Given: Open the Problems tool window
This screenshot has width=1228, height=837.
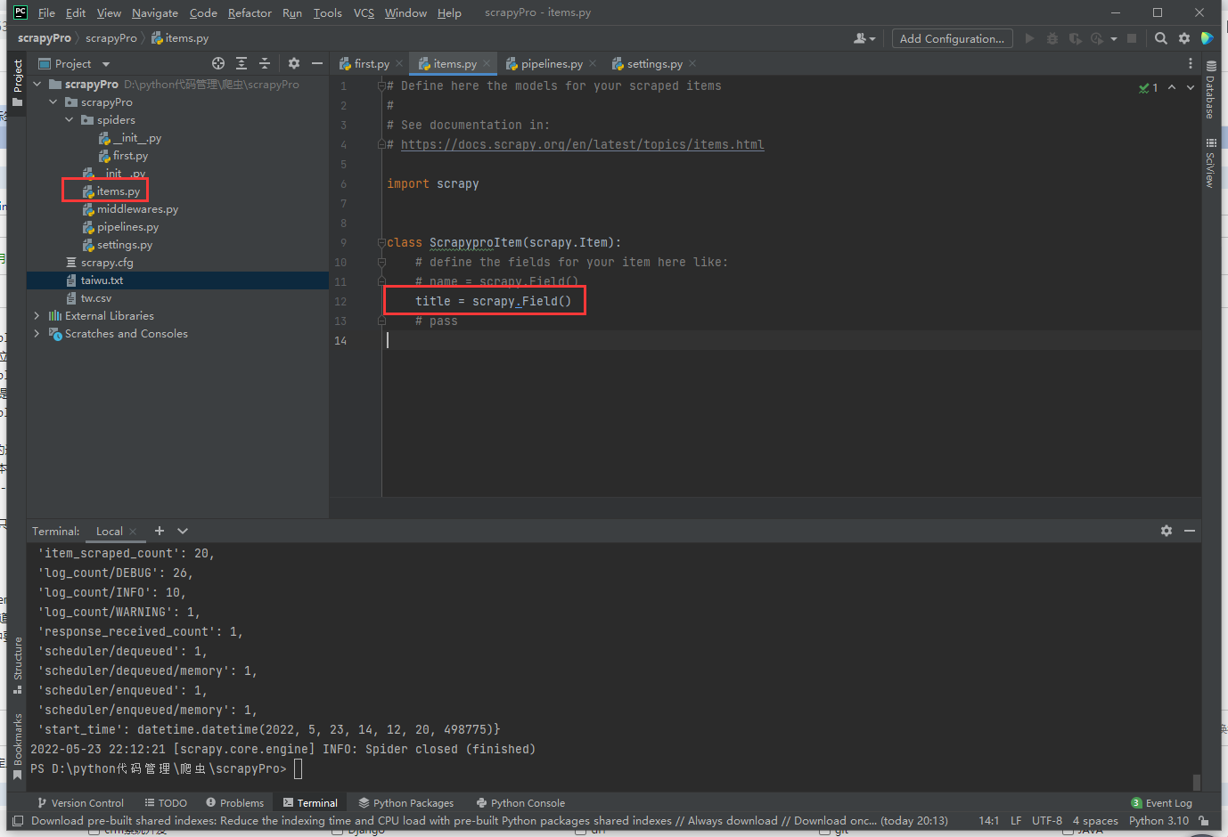Looking at the screenshot, I should (235, 803).
